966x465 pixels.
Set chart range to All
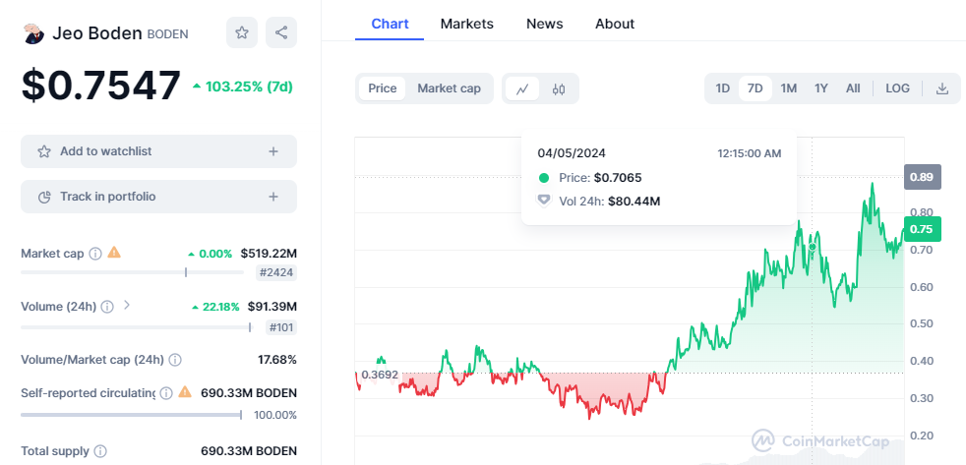(x=853, y=88)
